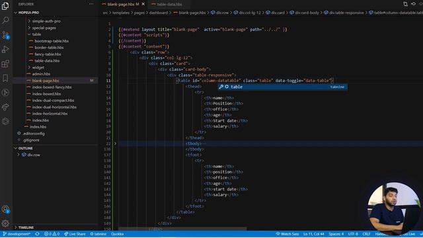423x238 pixels.
Task: Open border-table.hbs file
Action: click(x=49, y=48)
